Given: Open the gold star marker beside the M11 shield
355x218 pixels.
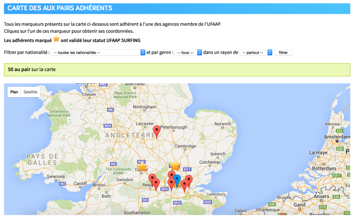Looking at the screenshot, I should click(175, 166).
